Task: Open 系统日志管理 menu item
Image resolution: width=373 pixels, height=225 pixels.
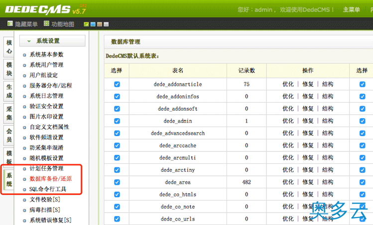Action: point(46,96)
